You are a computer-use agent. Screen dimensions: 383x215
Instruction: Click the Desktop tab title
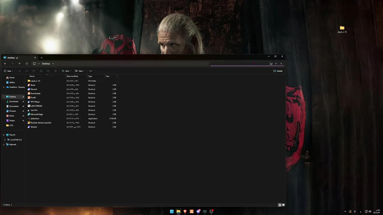[x=13, y=58]
